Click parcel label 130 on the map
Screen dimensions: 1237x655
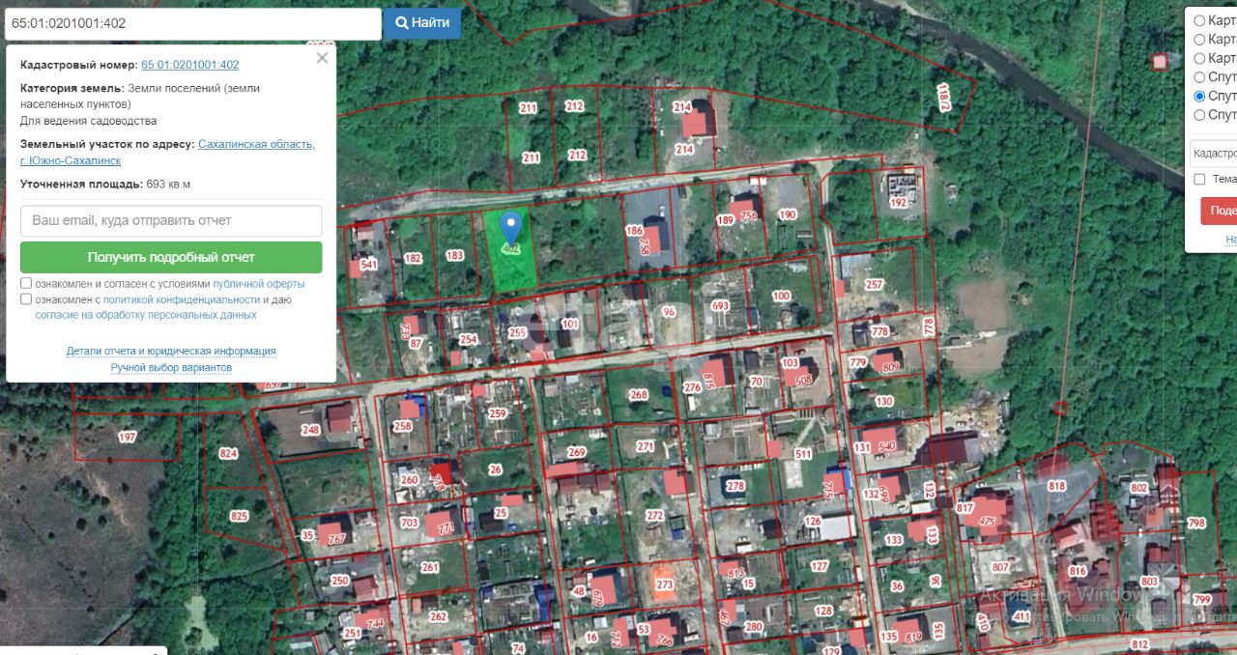(x=884, y=402)
